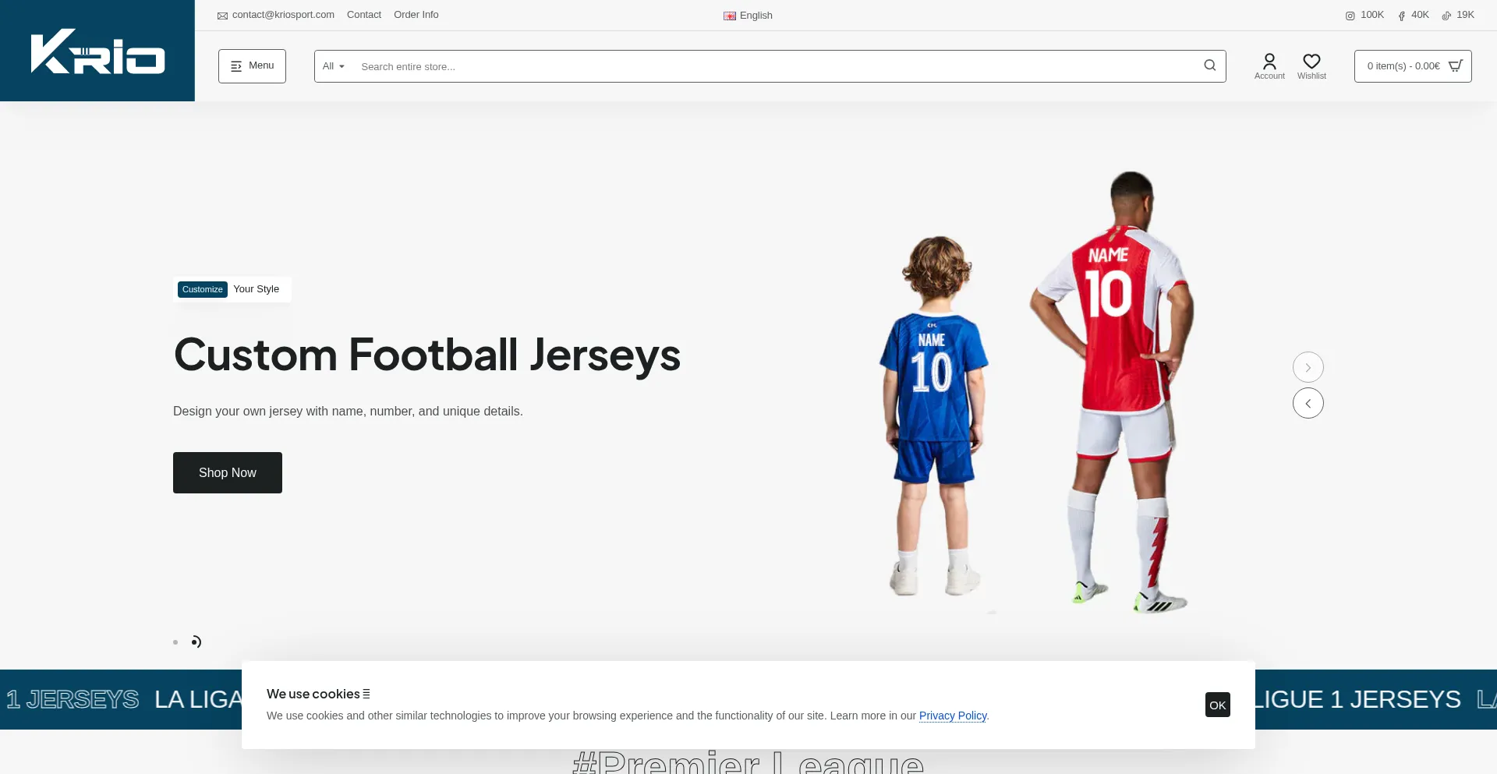Accept cookies with OK button
1497x774 pixels.
click(1217, 705)
